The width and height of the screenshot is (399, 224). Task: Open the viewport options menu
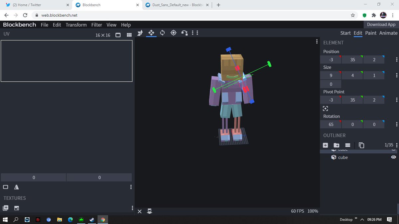(317, 41)
